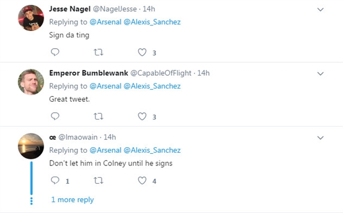
Task: Open the @Arsenal mention in Jesse Nagel's tweet
Action: coord(106,22)
